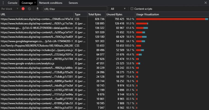Viewport: 209px width, 110px height.
Task: Open the Sensors tab
Action: 73,3
